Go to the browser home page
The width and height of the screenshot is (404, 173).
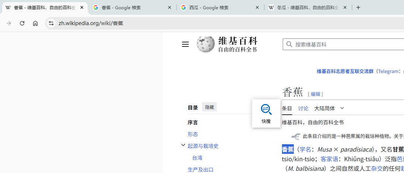[x=35, y=23]
